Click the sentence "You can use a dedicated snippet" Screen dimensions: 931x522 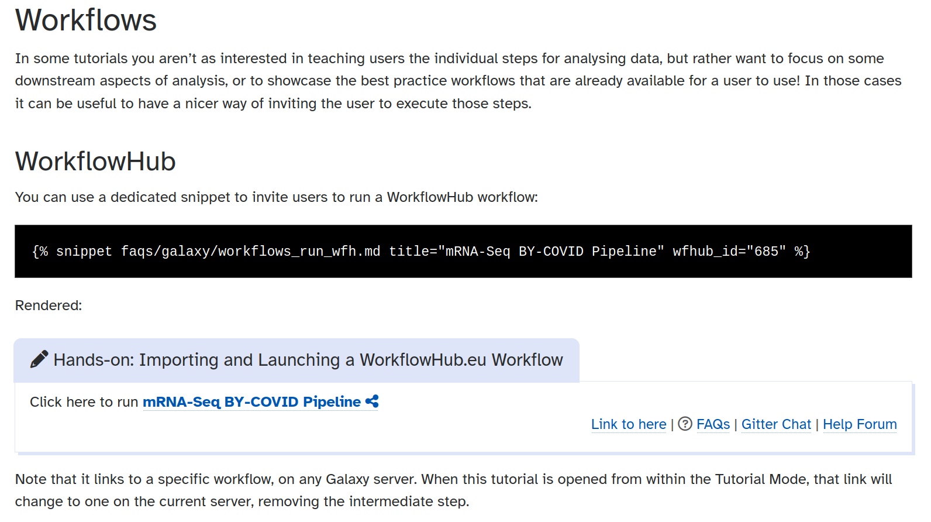(276, 197)
